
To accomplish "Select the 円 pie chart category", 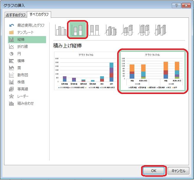I will (19, 54).
